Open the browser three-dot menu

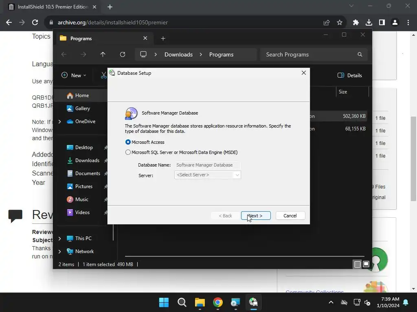[x=408, y=23]
